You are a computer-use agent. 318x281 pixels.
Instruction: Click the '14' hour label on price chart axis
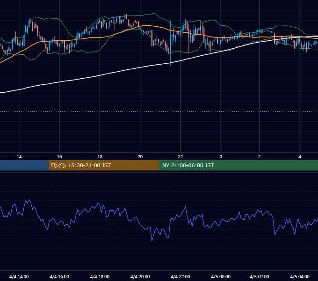19,157
